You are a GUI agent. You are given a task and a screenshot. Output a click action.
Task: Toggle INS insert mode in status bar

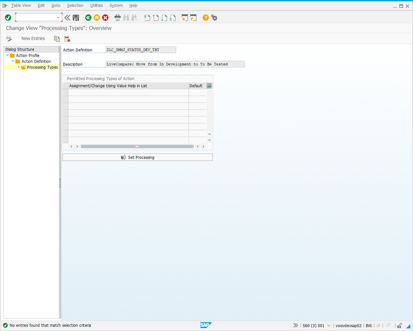click(x=369, y=326)
